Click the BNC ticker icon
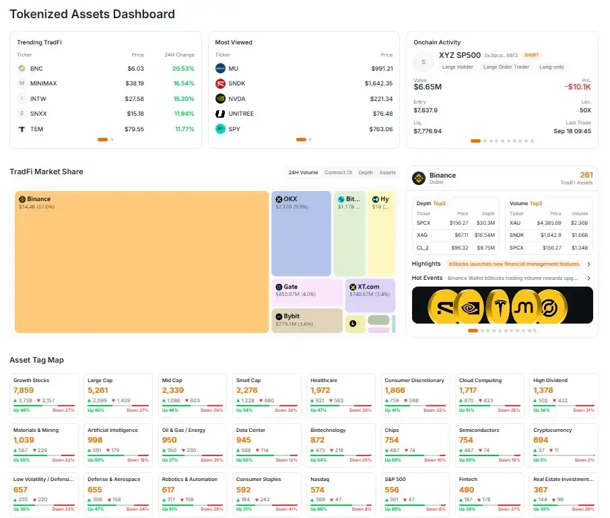 click(x=22, y=69)
